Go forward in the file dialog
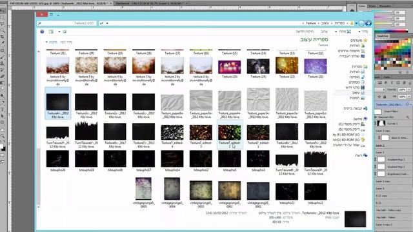Screen dimensions: 413x232 [361, 23]
